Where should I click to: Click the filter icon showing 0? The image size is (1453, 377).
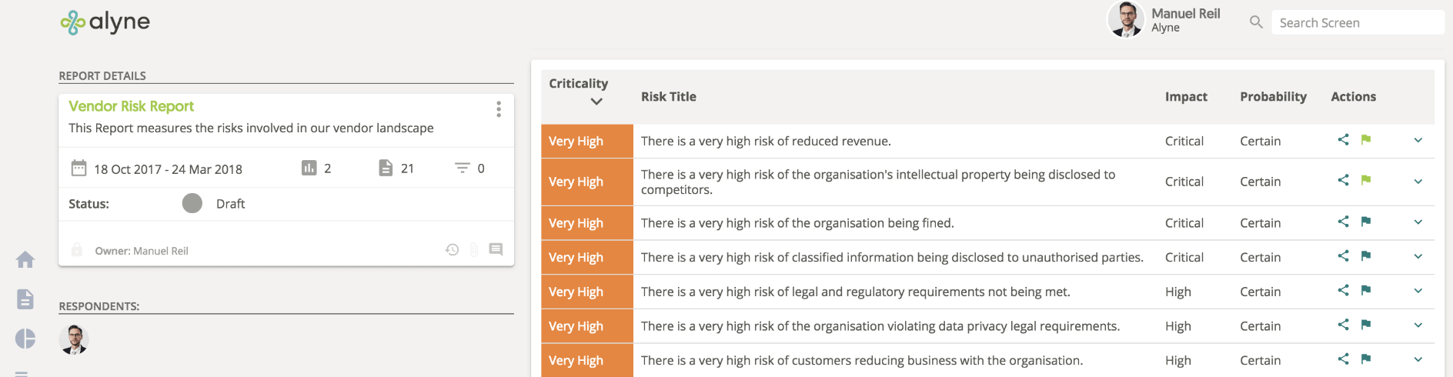(x=462, y=168)
